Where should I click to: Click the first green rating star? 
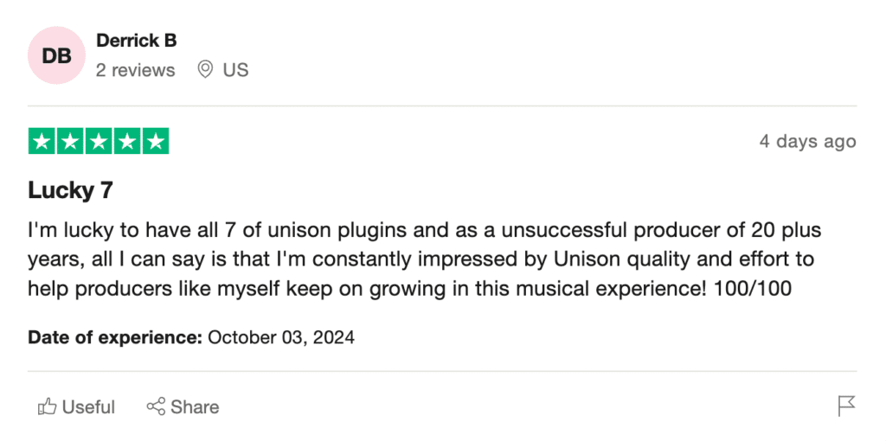42,141
